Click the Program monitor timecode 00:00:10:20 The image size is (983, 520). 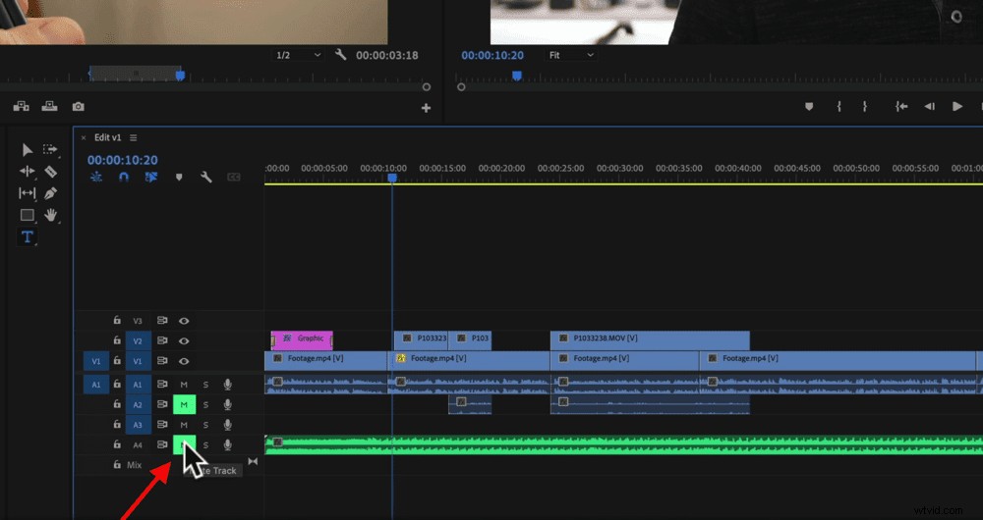[x=492, y=55]
